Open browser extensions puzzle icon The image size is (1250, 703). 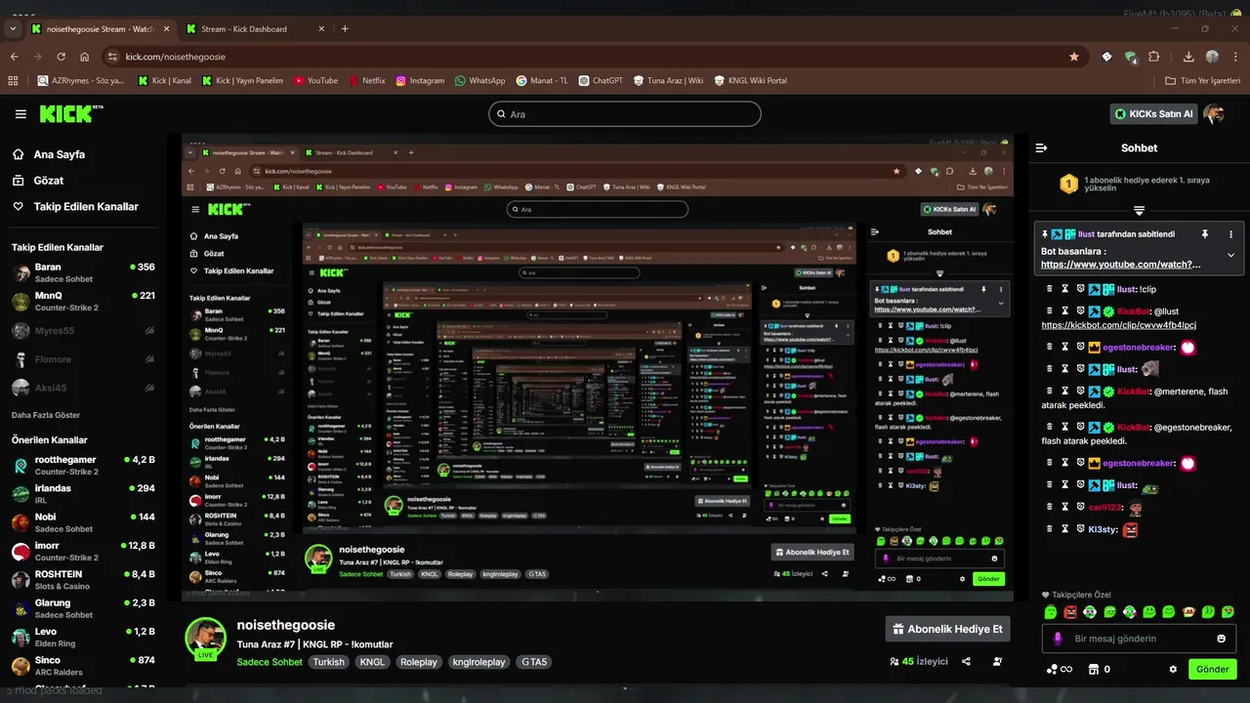click(x=1154, y=57)
